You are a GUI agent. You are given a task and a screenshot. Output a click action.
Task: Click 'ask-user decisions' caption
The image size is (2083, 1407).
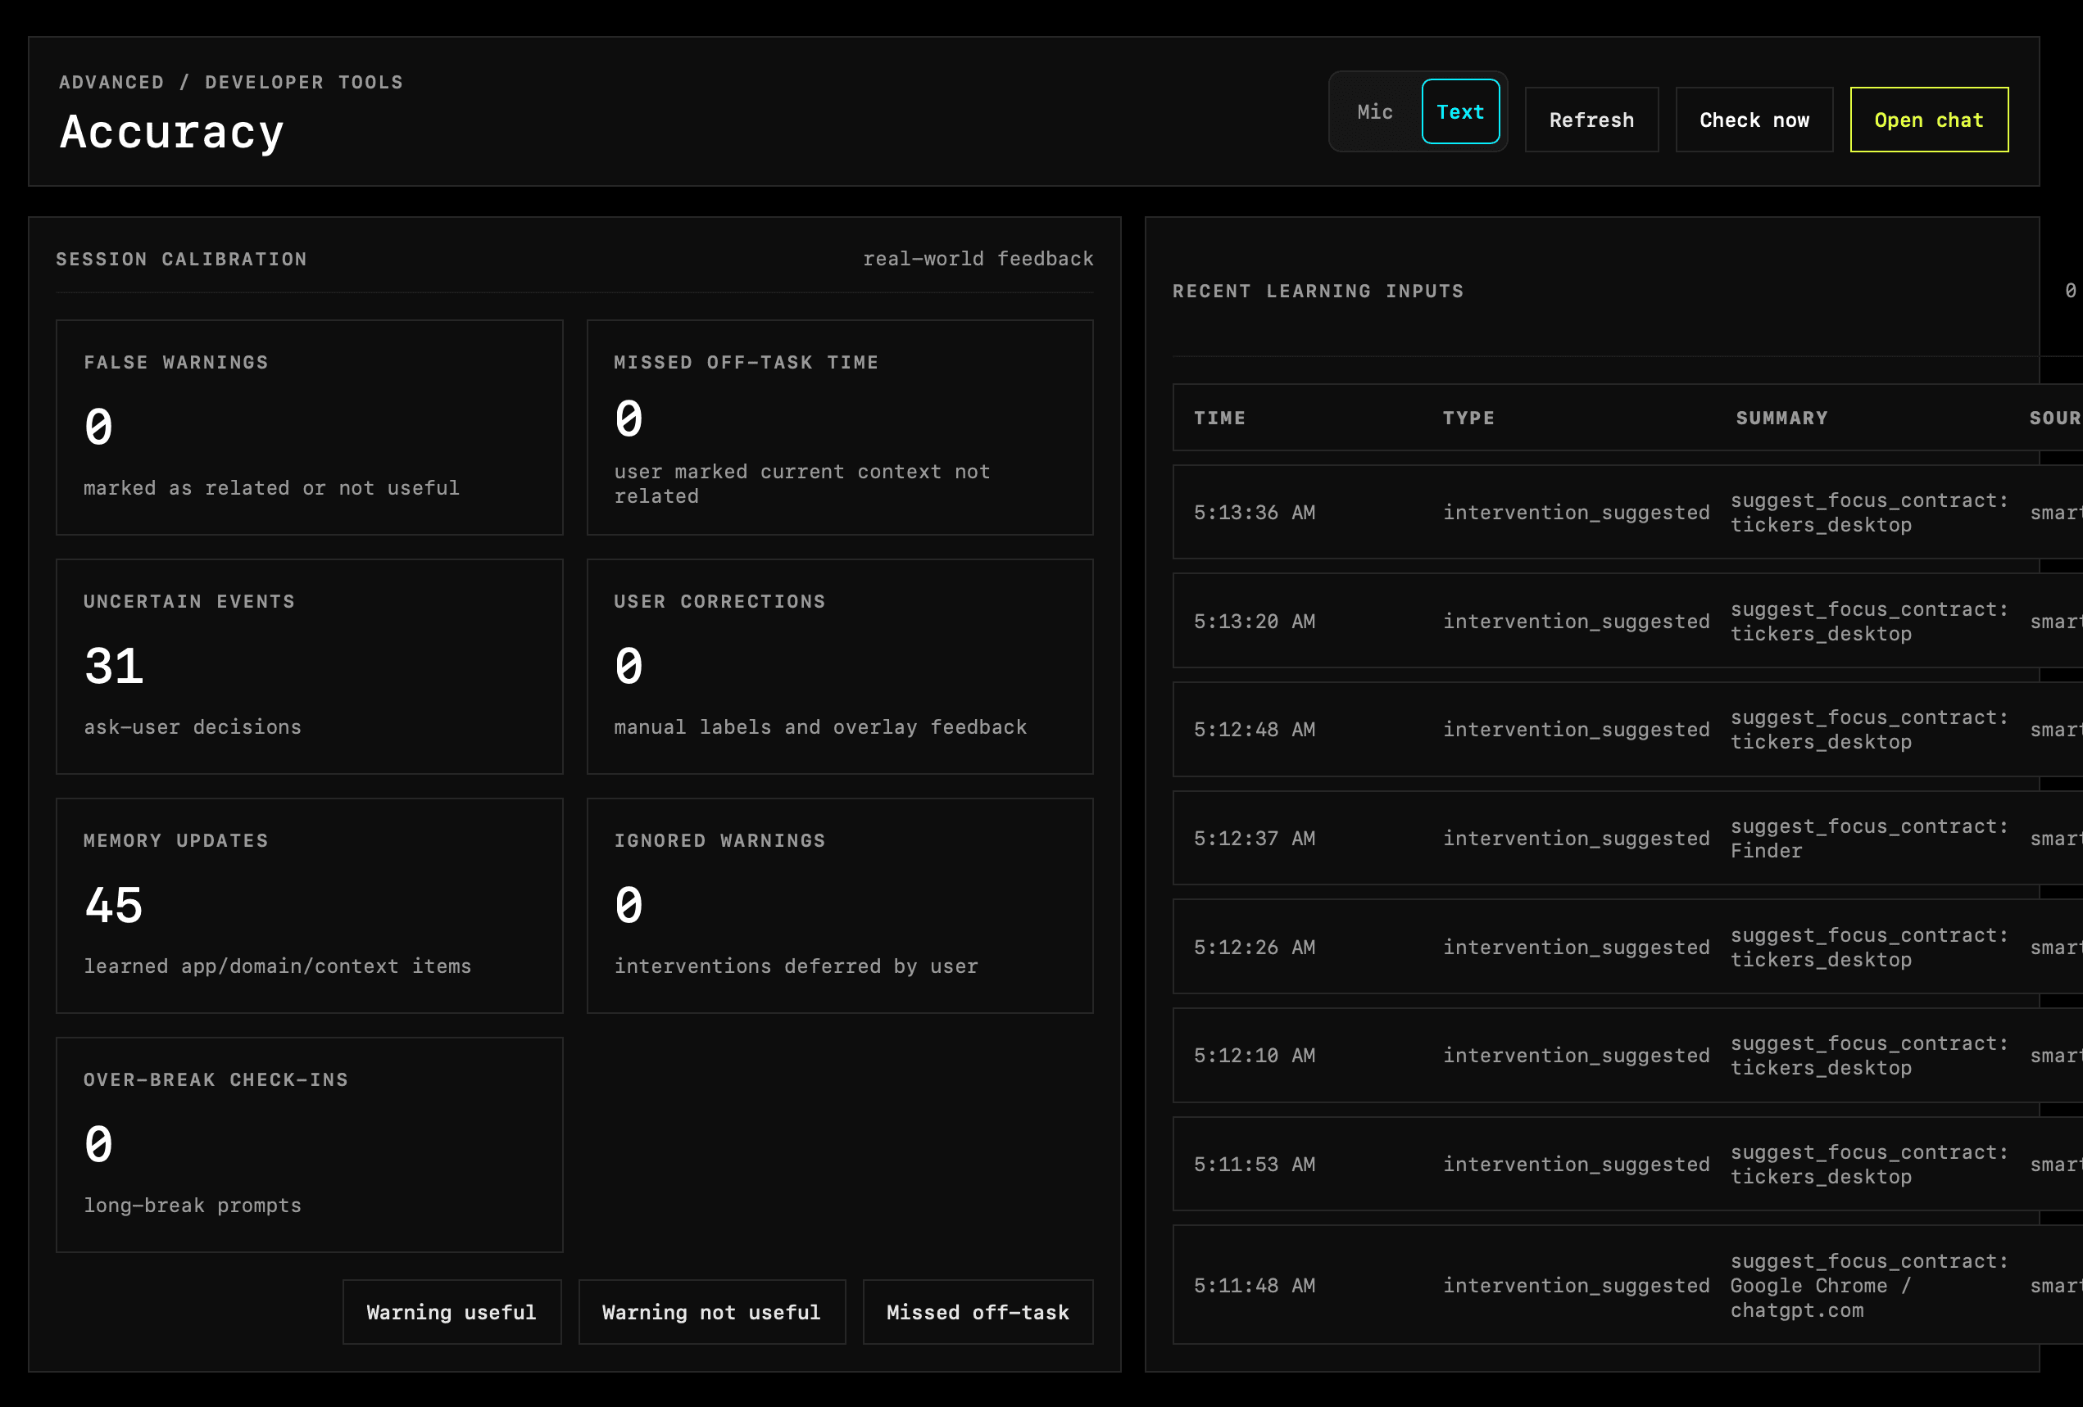193,727
